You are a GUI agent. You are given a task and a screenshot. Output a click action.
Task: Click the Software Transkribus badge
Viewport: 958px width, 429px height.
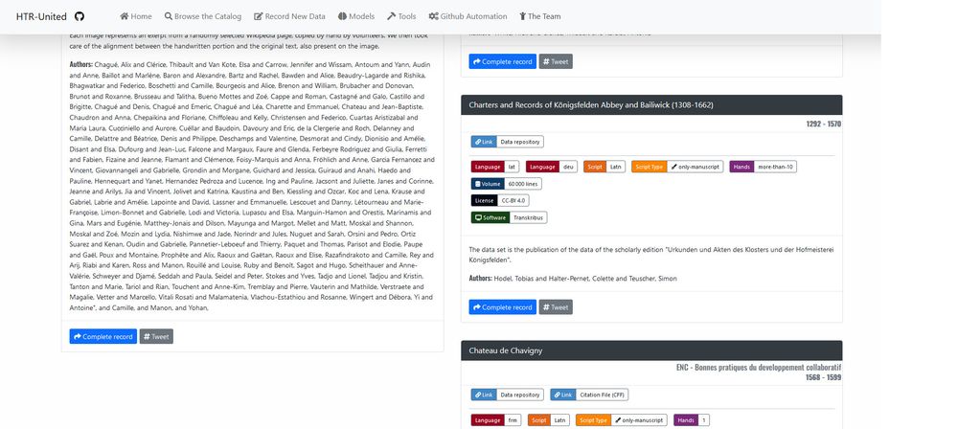pyautogui.click(x=509, y=217)
